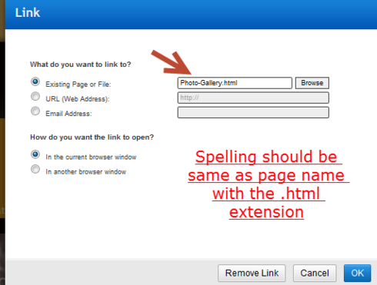Click the Existing Page or File label
Viewport: 377px width, 285px height.
coord(78,85)
